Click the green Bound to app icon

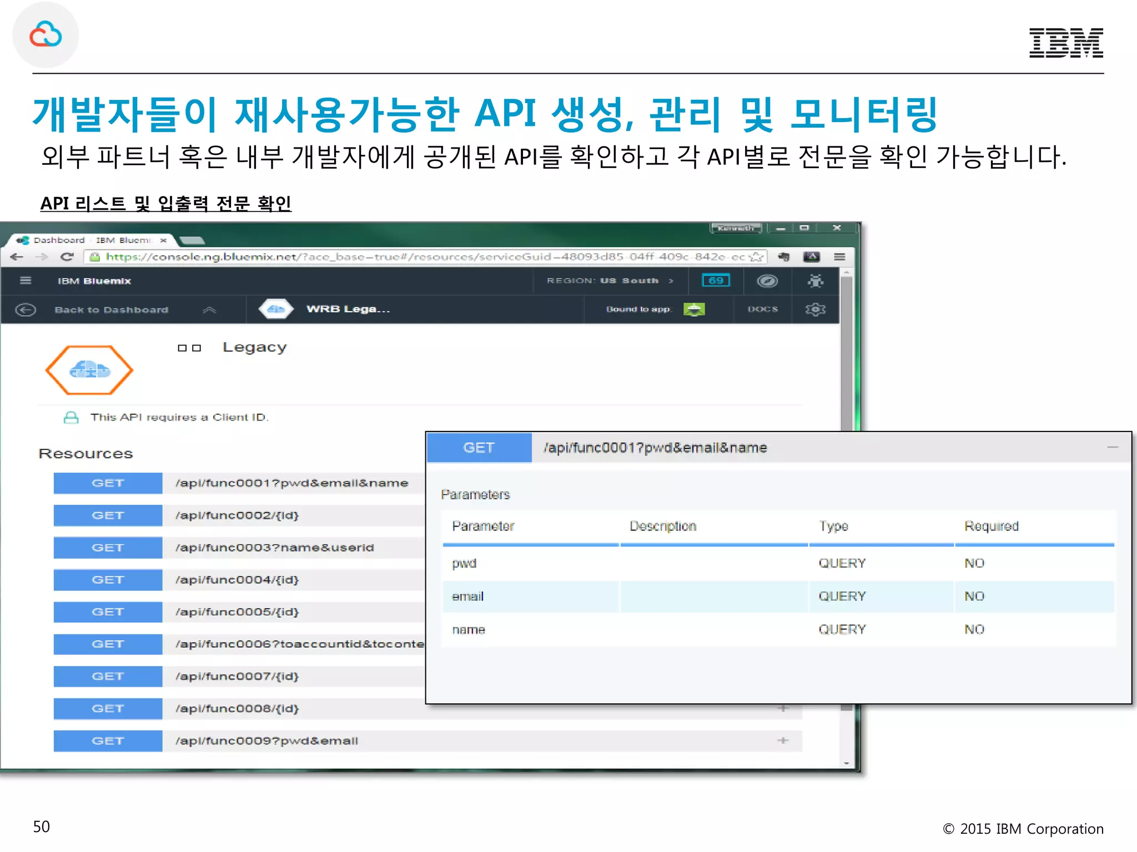tap(694, 309)
